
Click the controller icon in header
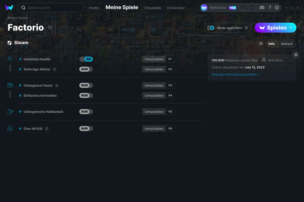coord(243,8)
